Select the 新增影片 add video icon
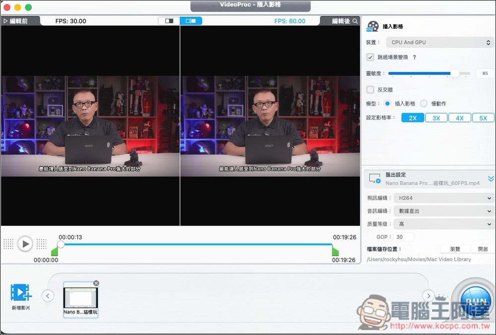This screenshot has height=335, width=496. [20, 294]
